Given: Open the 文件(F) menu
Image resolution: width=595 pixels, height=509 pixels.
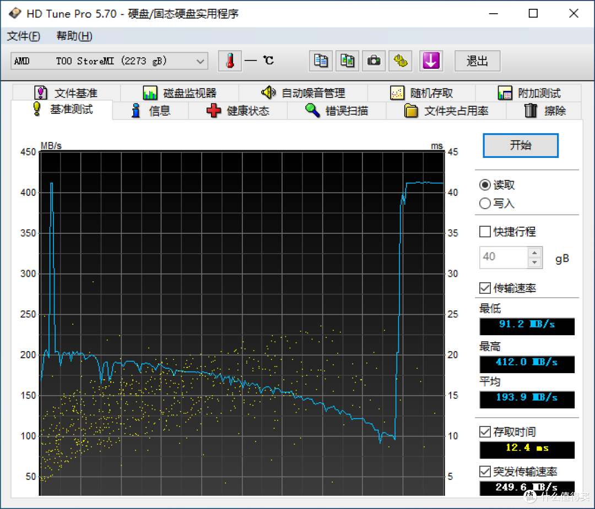Looking at the screenshot, I should point(24,36).
